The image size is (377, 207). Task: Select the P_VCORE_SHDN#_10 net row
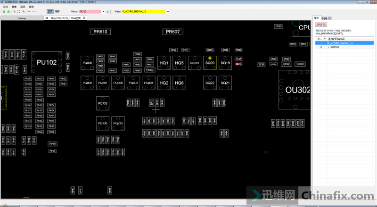pos(344,43)
